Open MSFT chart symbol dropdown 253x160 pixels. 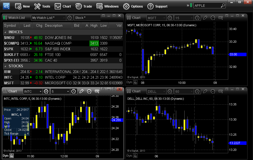(x=156, y=18)
